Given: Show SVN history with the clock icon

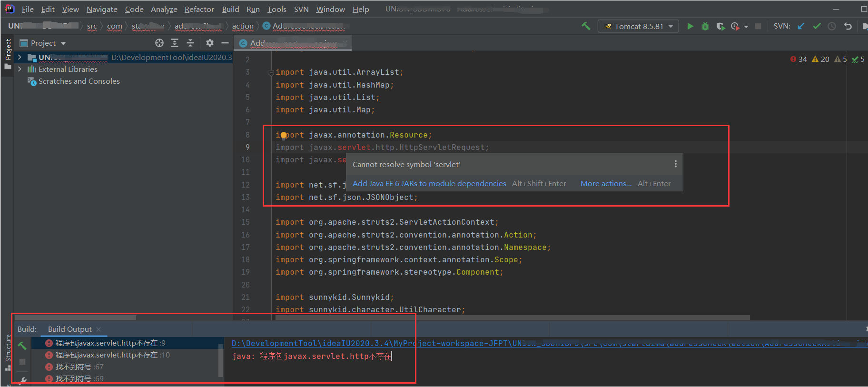Looking at the screenshot, I should [x=832, y=26].
